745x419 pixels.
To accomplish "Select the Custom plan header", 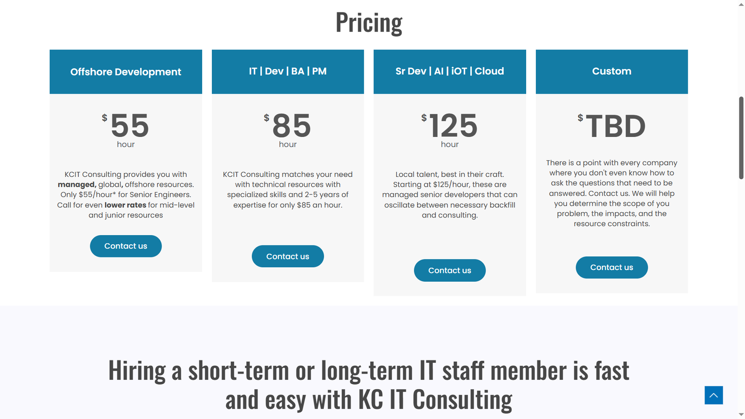I will pos(612,72).
